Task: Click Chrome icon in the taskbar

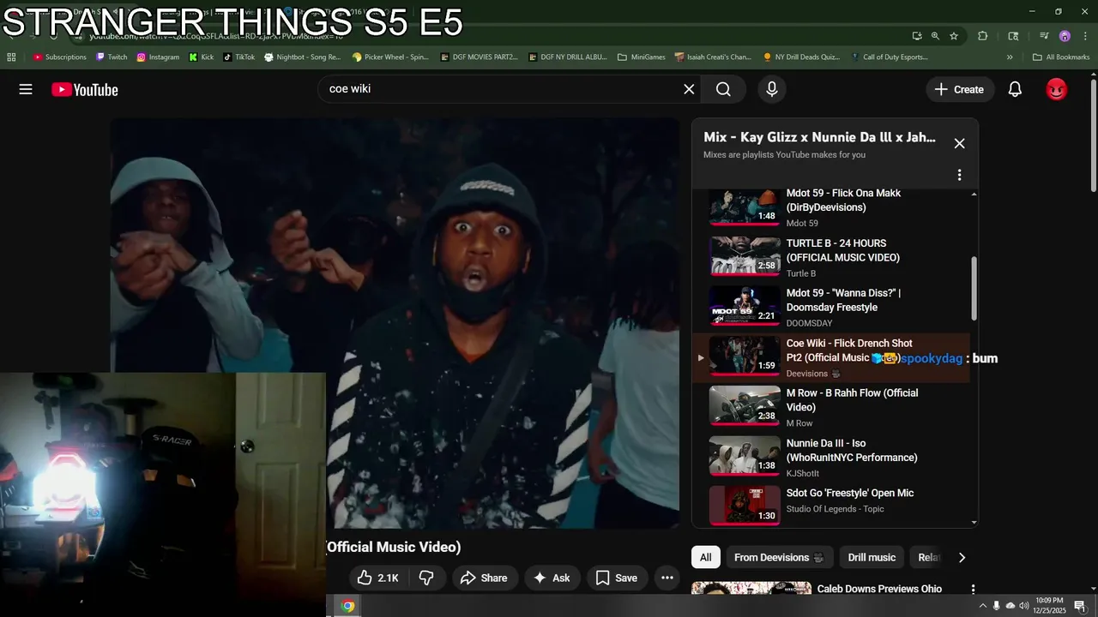Action: [x=347, y=606]
